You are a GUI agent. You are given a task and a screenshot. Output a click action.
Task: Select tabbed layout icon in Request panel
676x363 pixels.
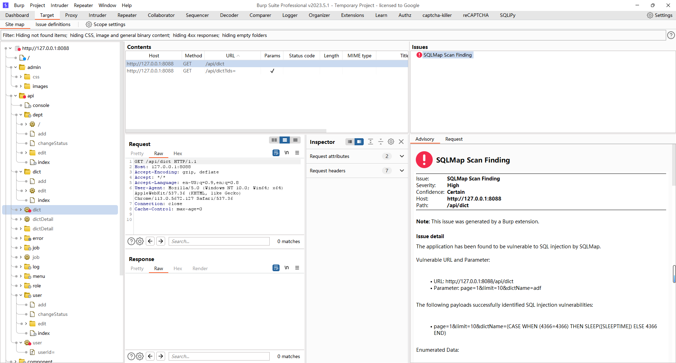click(x=295, y=140)
